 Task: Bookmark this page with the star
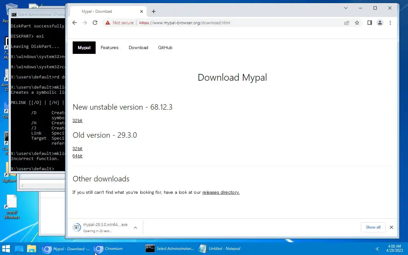click(357, 23)
